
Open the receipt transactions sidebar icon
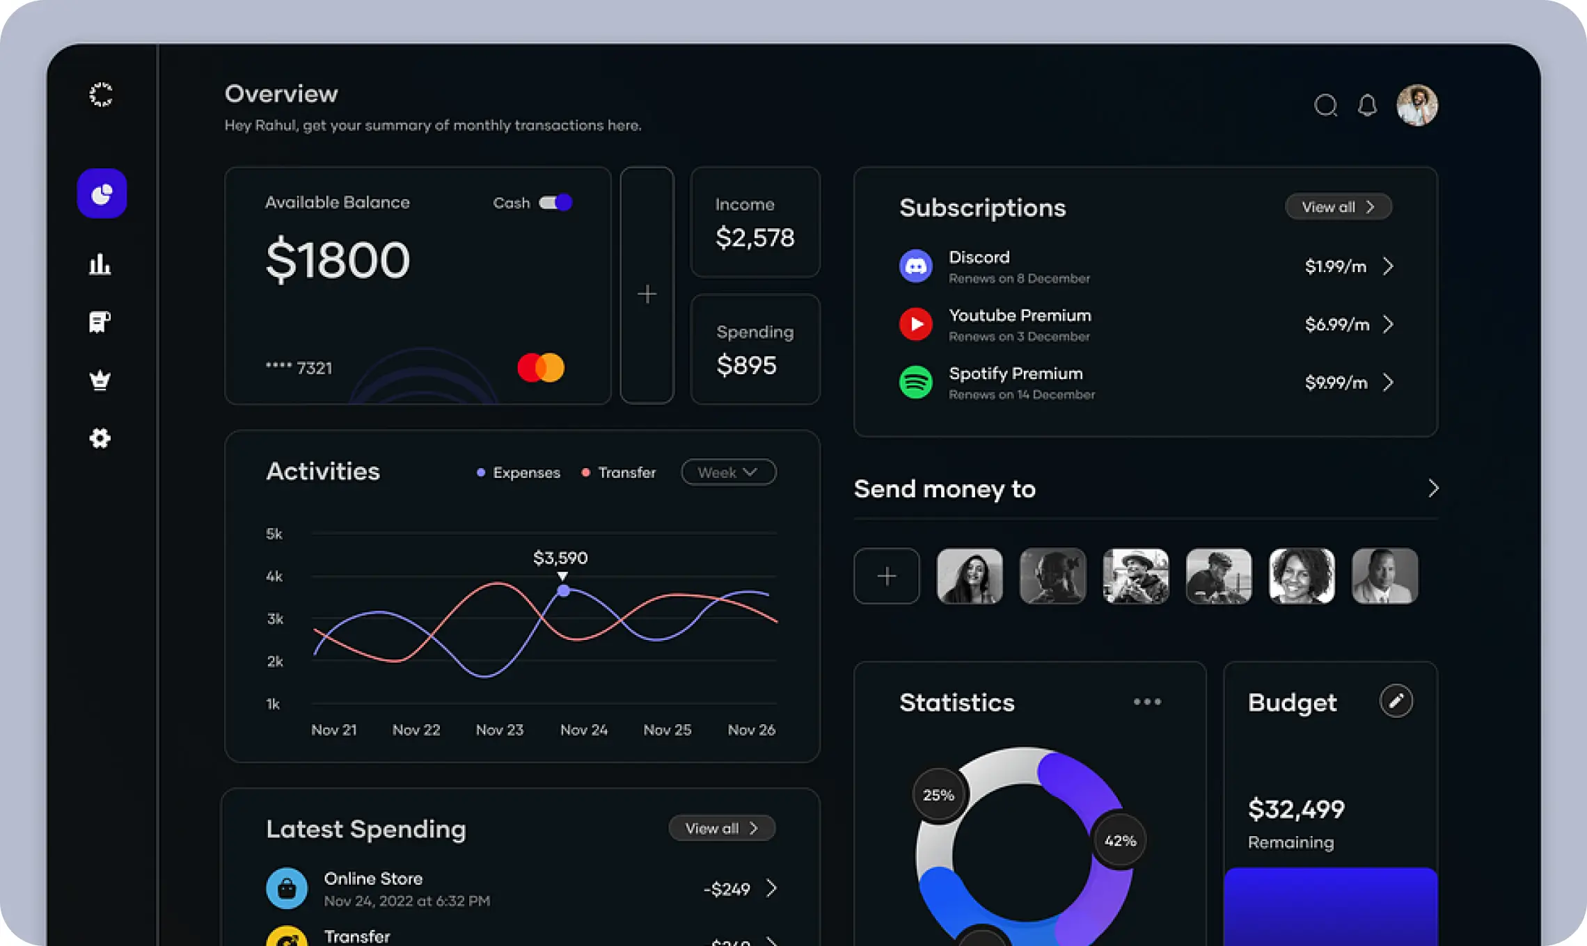tap(100, 322)
